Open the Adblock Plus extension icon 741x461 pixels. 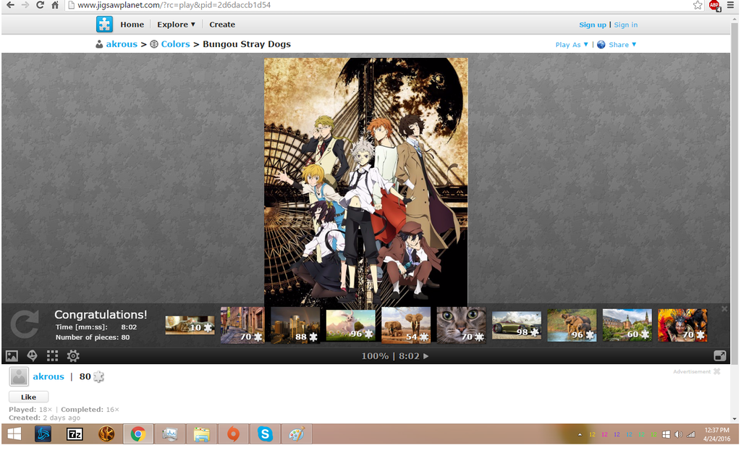(714, 6)
